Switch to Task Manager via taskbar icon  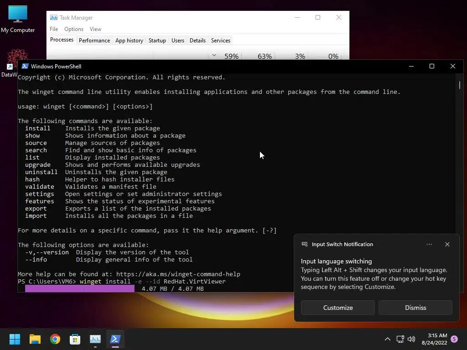tap(95, 339)
